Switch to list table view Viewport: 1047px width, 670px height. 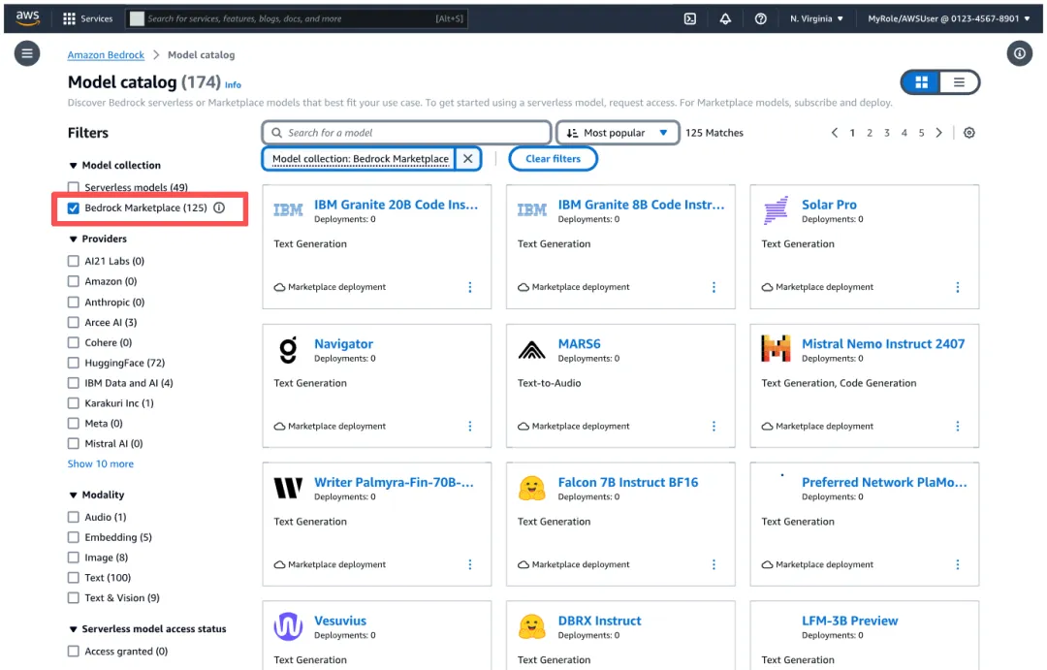coord(959,82)
